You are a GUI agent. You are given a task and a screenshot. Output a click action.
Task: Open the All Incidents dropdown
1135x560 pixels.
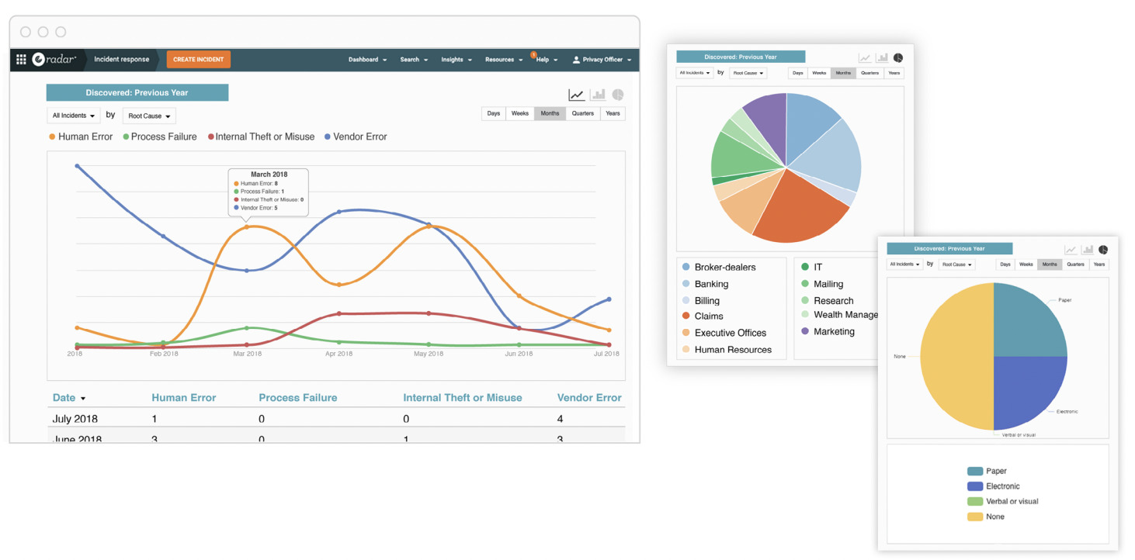[x=72, y=115]
